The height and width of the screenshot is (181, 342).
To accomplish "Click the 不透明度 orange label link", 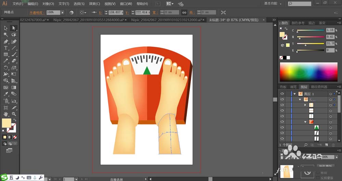I will pyautogui.click(x=37, y=12).
